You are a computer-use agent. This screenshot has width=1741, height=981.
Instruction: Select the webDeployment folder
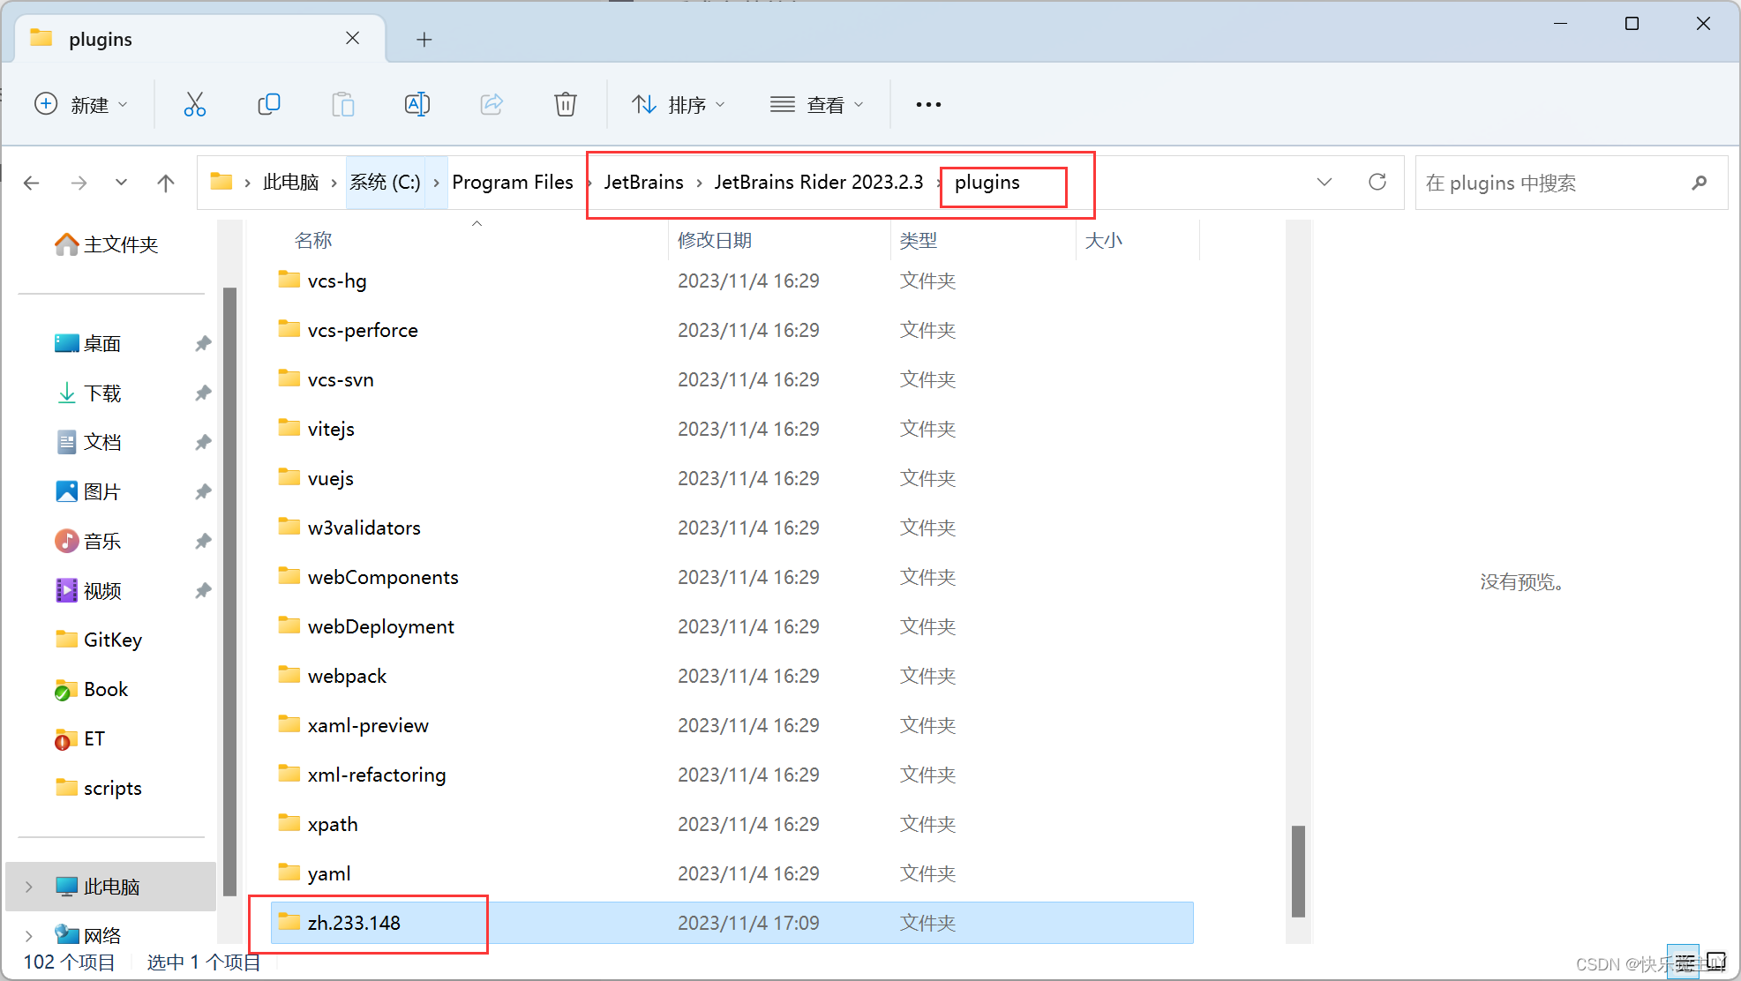coord(380,626)
